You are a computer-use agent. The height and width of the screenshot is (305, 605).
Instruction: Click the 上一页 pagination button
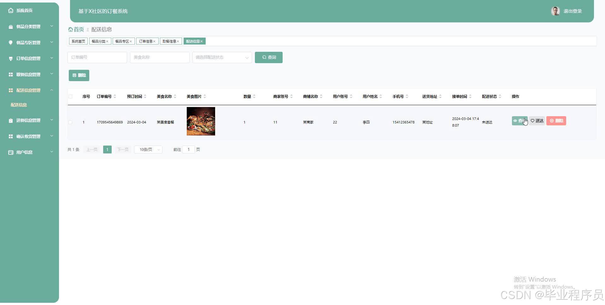[92, 150]
